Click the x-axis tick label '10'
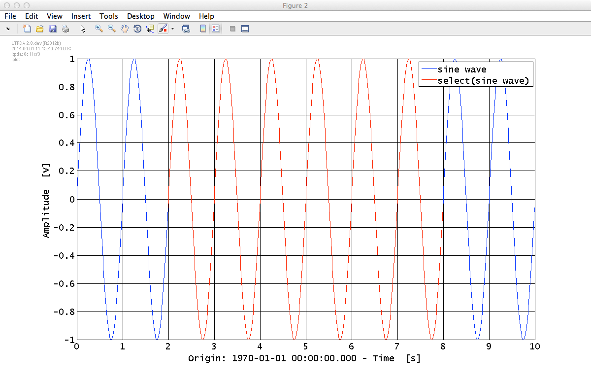Viewport: 591px width, 381px height. [534, 346]
